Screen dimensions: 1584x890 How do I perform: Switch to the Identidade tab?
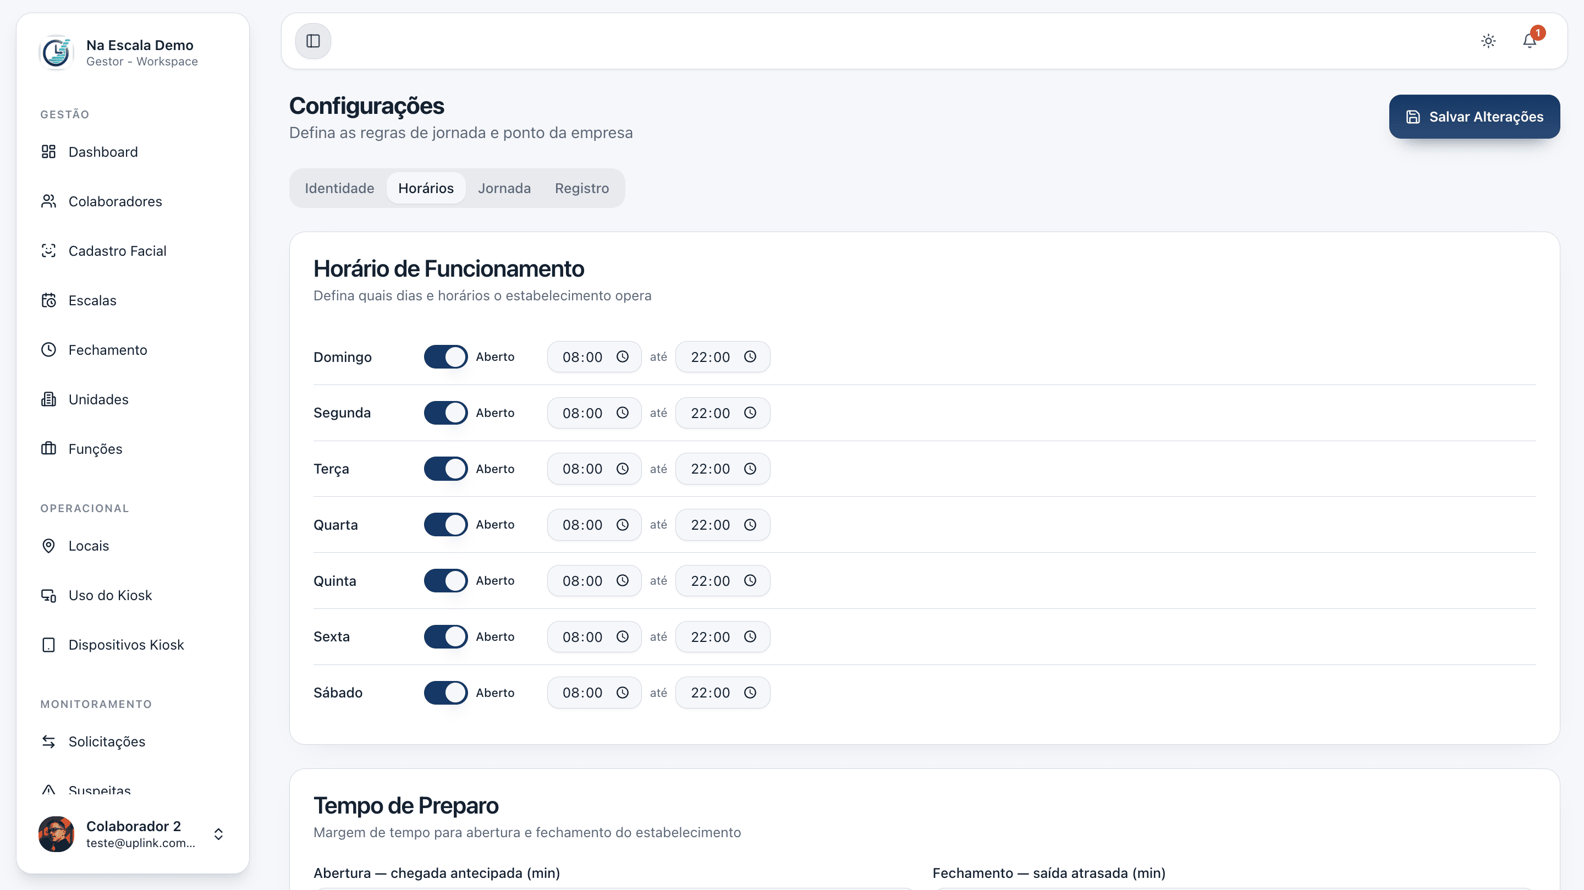coord(339,188)
